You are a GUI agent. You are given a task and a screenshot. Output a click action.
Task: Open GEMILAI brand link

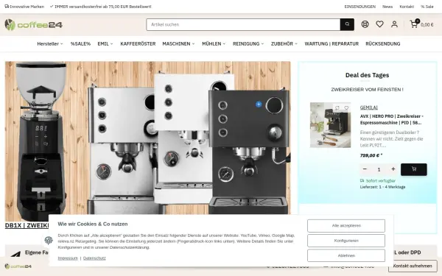pos(369,107)
